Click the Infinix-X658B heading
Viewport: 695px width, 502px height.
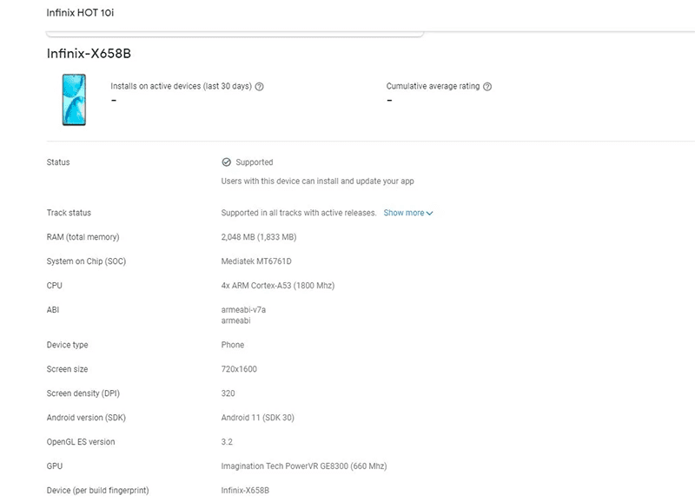(89, 54)
